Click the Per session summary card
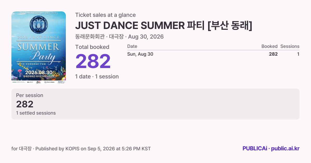Screen dimensions: 311x163 click(x=155, y=104)
